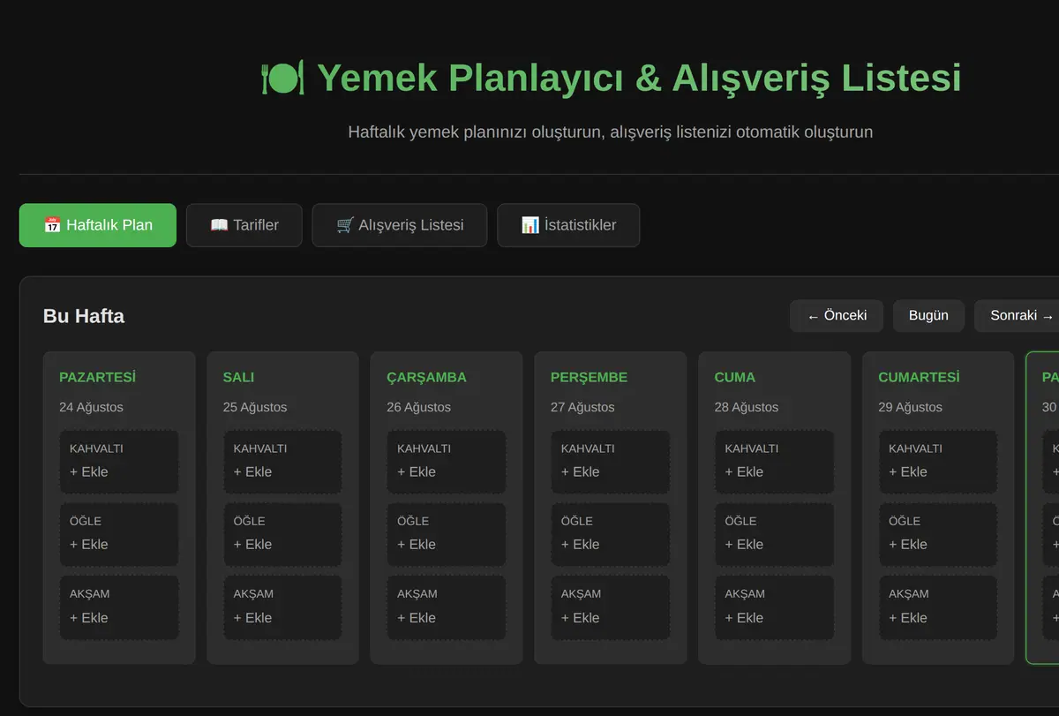
Task: Go to previous week with Önceki button
Action: (837, 316)
